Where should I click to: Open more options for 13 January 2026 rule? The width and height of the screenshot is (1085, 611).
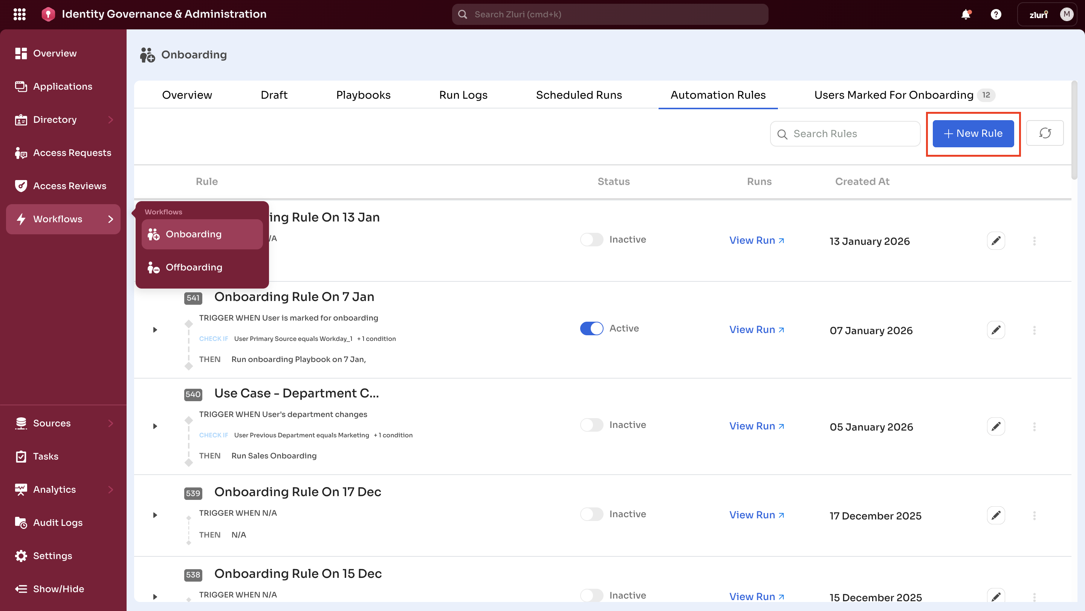[x=1034, y=241]
